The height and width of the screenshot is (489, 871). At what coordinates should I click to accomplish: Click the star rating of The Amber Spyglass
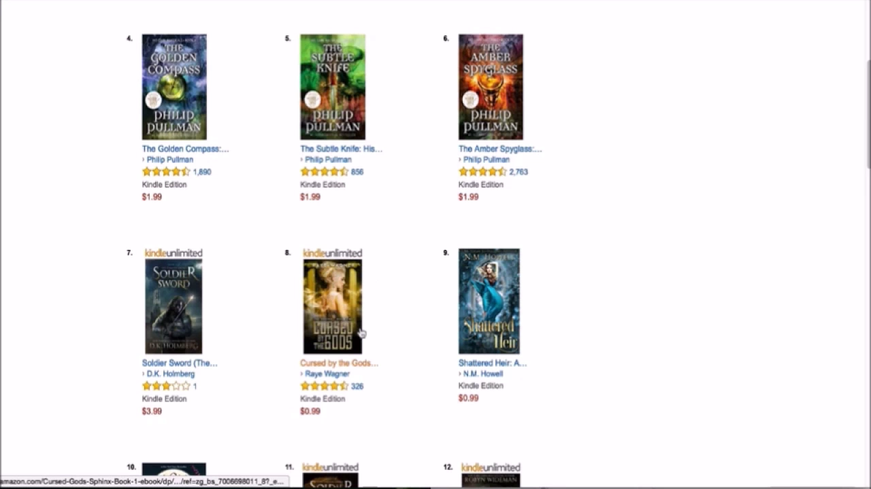[483, 172]
